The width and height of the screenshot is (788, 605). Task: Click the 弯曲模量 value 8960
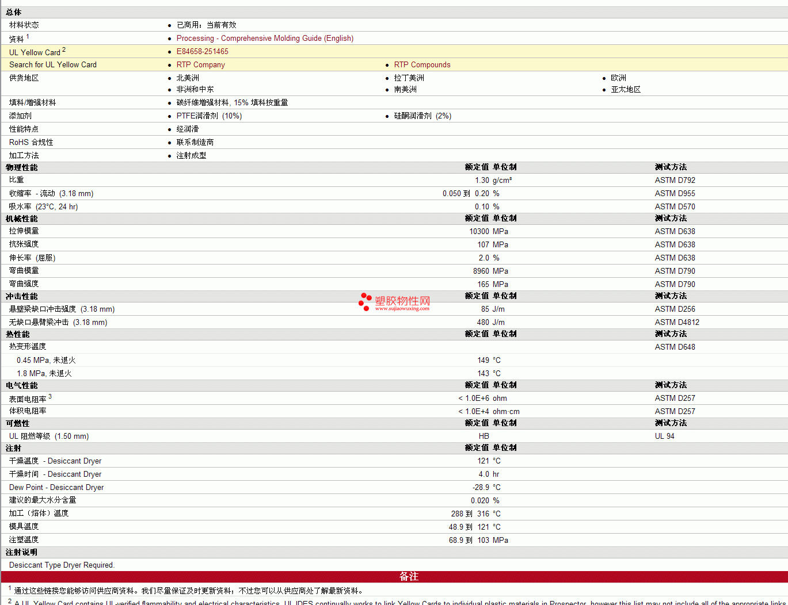tap(481, 271)
